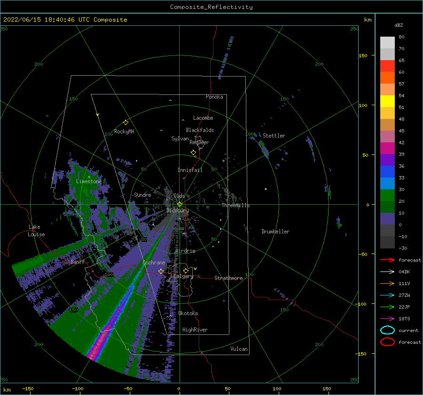Click the asterisk marker above Limestone
The height and width of the screenshot is (395, 423).
89,177
